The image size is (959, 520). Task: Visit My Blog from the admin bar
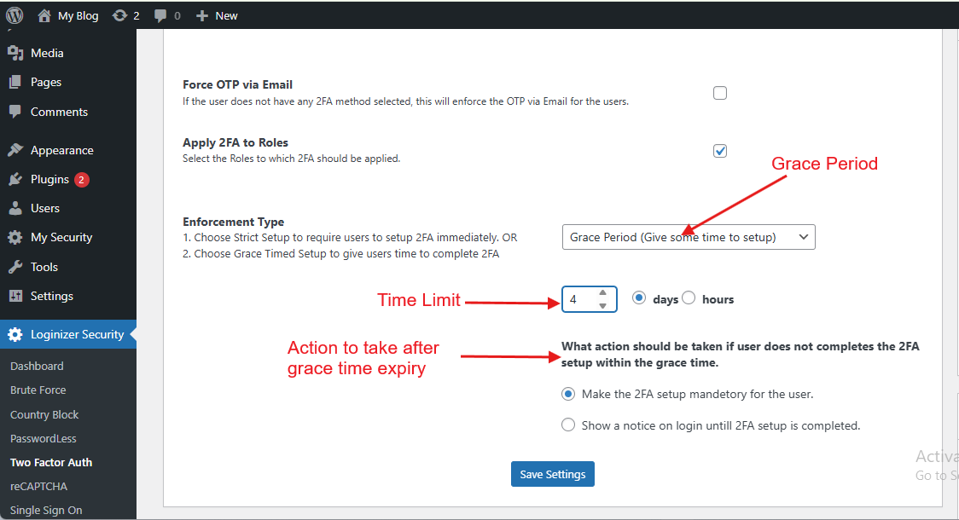[x=68, y=14]
